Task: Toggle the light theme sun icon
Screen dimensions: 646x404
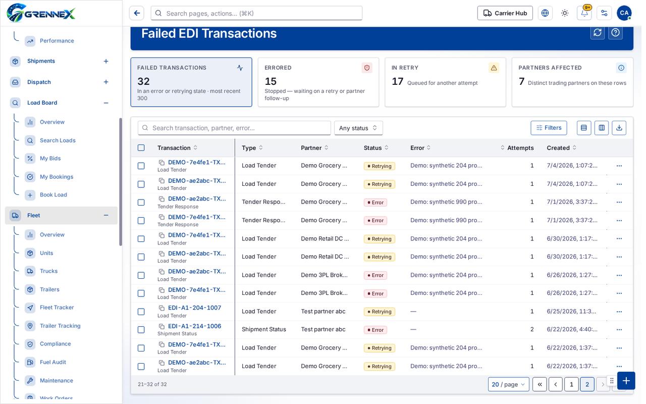Action: coord(565,13)
